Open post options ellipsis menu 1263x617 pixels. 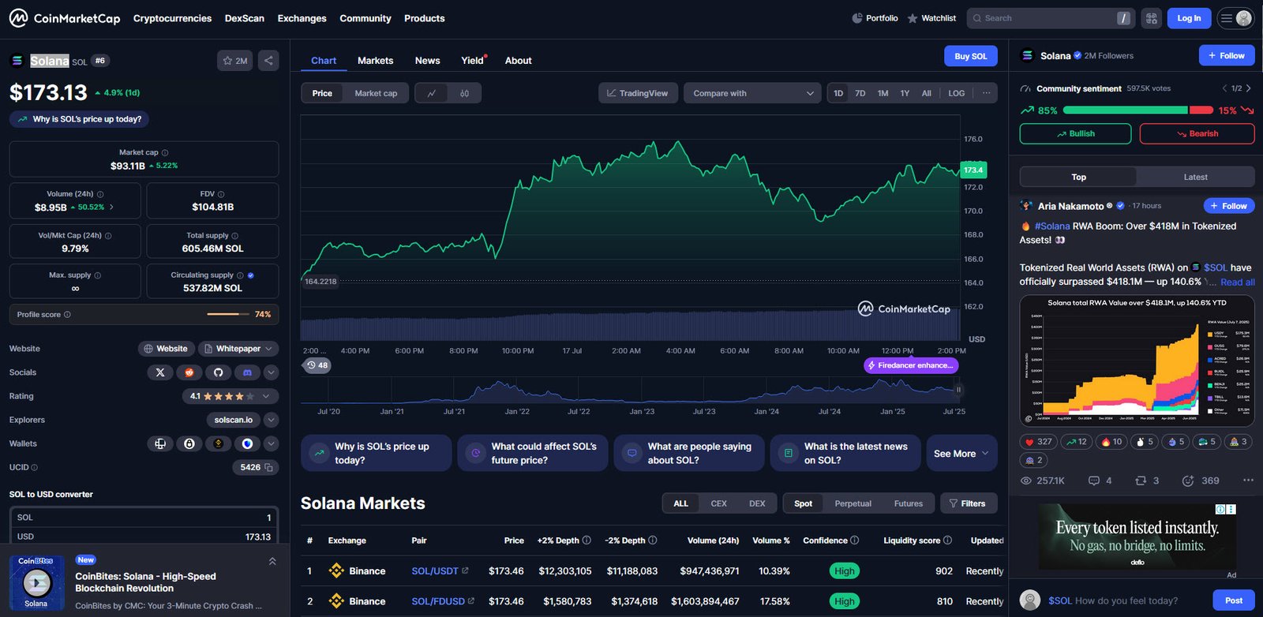pyautogui.click(x=1248, y=481)
